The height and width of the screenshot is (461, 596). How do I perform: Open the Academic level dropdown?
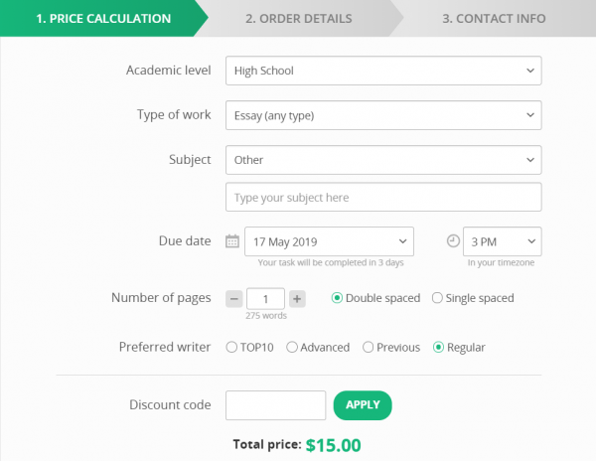pos(383,71)
